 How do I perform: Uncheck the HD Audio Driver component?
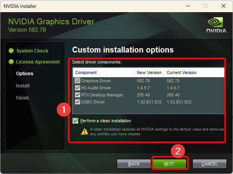point(77,88)
